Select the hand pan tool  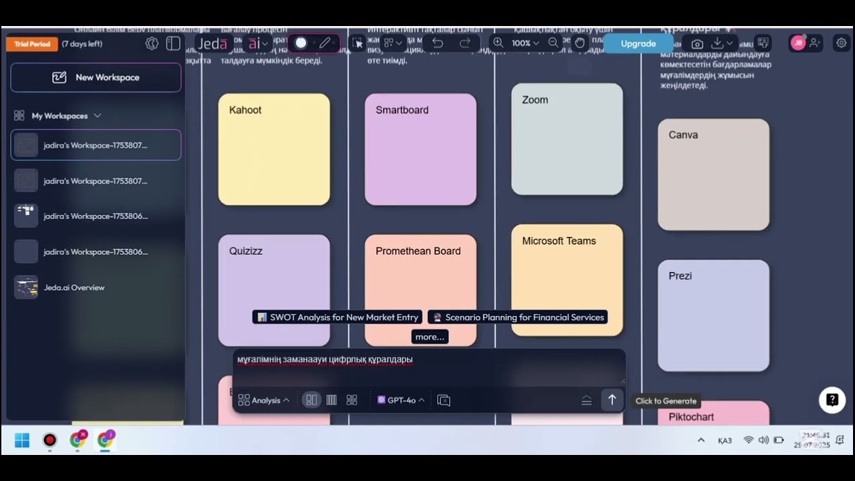click(580, 43)
